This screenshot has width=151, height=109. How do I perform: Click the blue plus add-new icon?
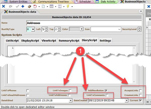tap(23, 6)
